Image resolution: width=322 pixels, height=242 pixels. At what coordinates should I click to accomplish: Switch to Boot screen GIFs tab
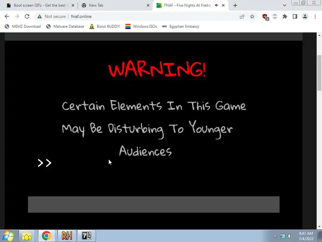pos(38,5)
